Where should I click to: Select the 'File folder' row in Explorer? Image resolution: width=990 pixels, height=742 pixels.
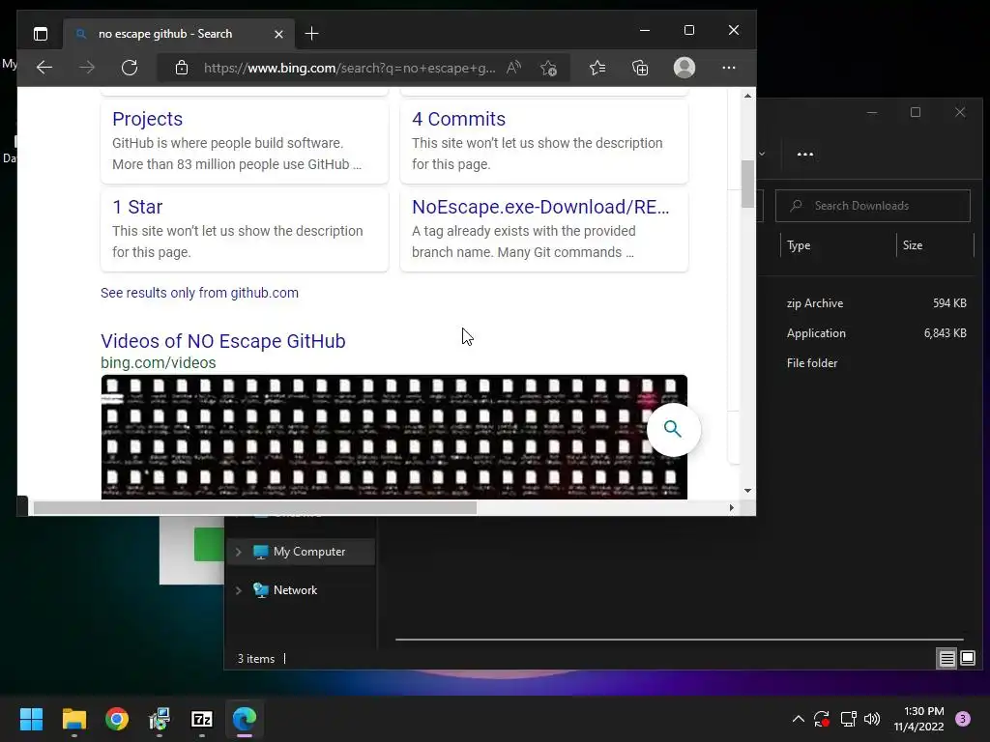(874, 363)
